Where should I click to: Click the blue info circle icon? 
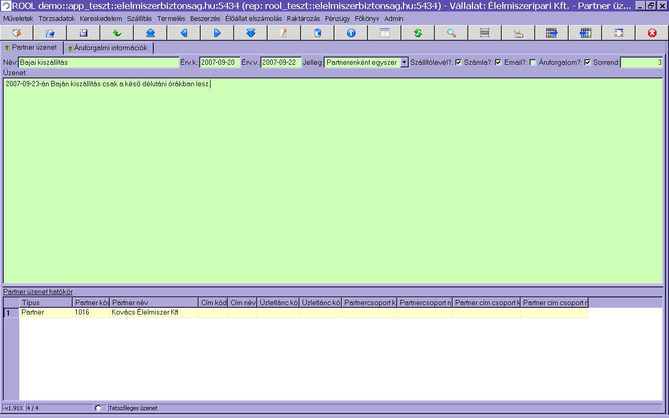pos(351,33)
